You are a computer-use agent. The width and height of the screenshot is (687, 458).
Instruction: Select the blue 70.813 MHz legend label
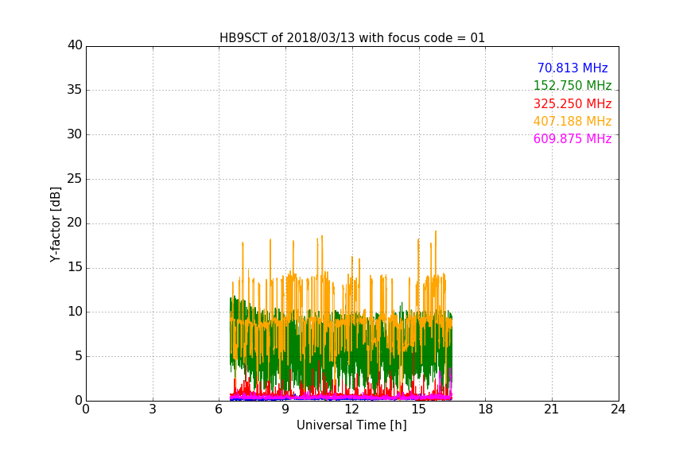click(x=572, y=68)
